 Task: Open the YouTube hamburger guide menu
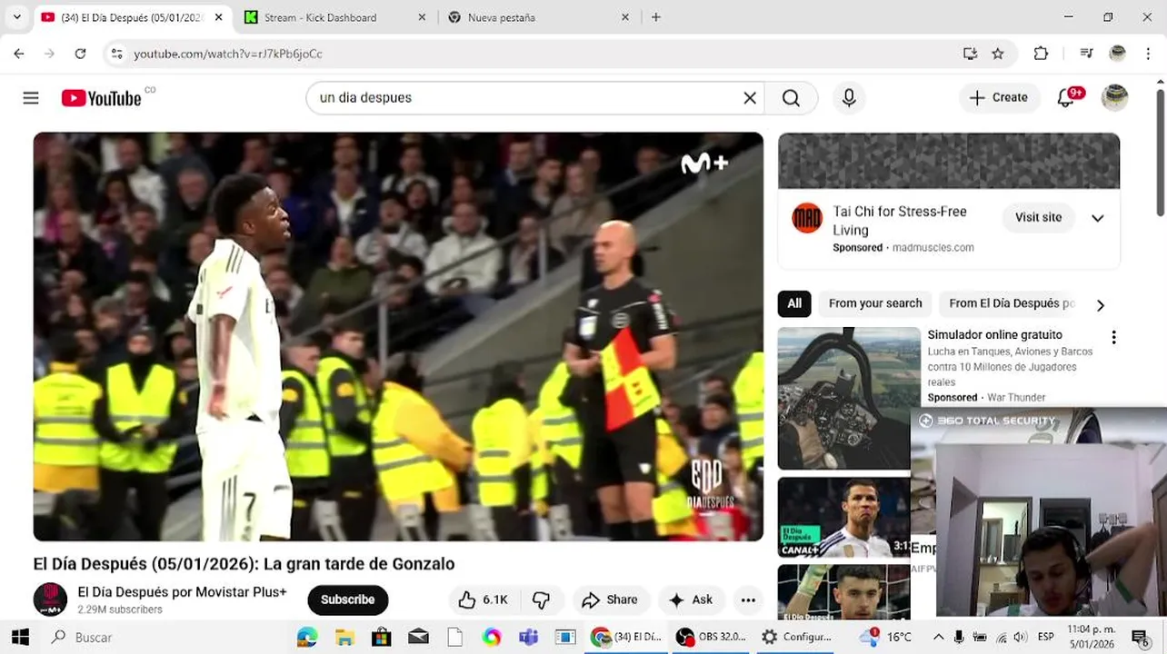[x=31, y=98]
